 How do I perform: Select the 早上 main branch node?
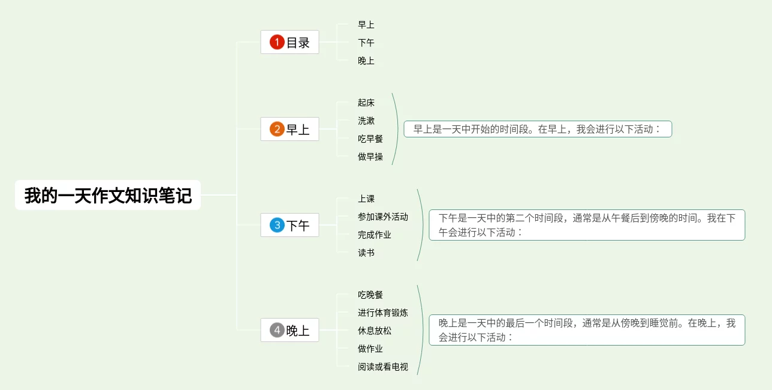point(289,129)
